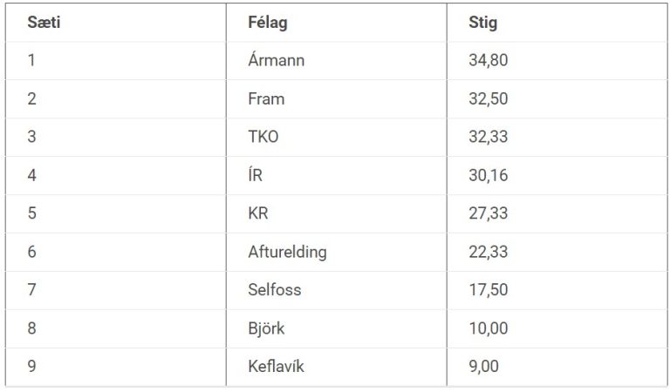Click the ÍR team name
Viewport: 670px width, 392px height.
tap(256, 176)
